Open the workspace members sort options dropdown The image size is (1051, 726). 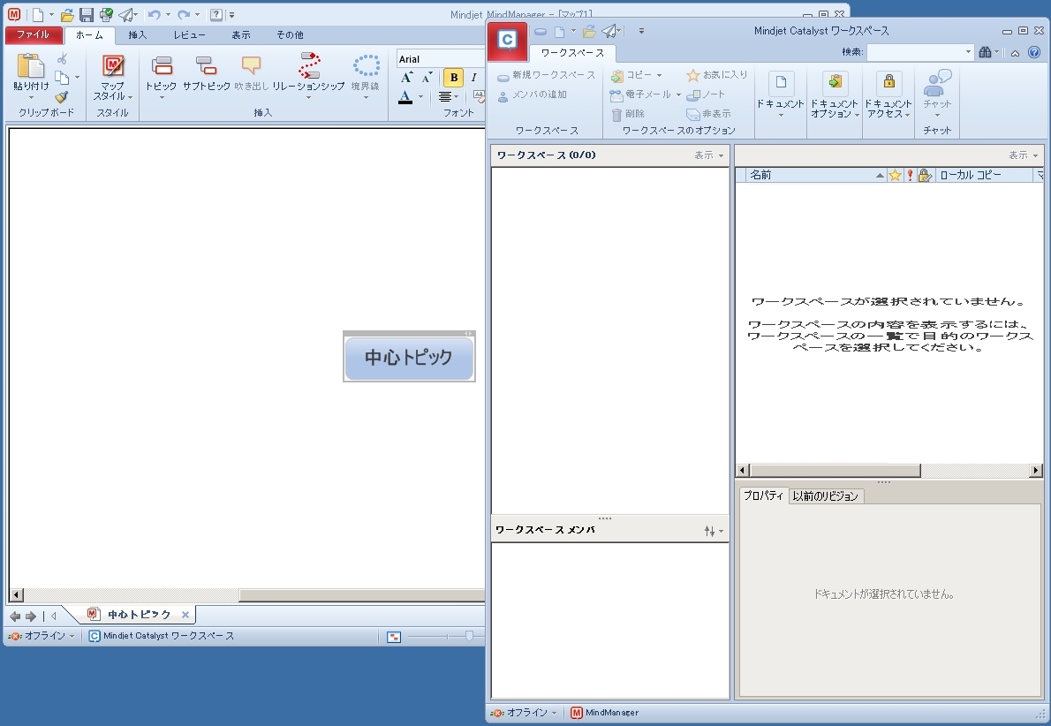[714, 531]
